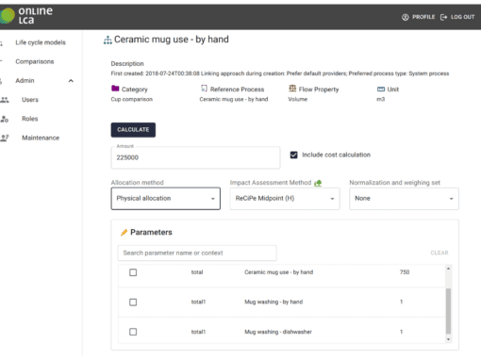Go to Maintenance page
Image resolution: width=481 pixels, height=360 pixels.
(x=41, y=138)
